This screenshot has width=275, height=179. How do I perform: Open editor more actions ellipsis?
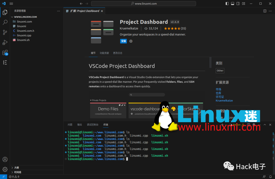(270, 11)
